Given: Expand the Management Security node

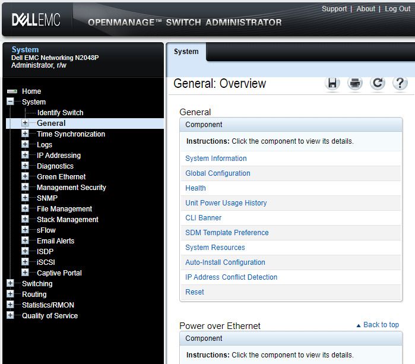Looking at the screenshot, I should [x=25, y=187].
